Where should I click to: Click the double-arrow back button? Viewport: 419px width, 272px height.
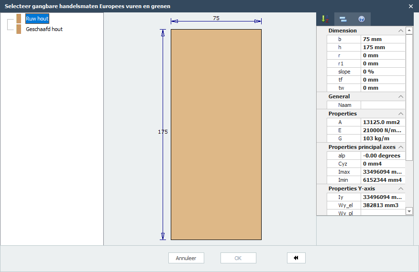[x=296, y=258]
